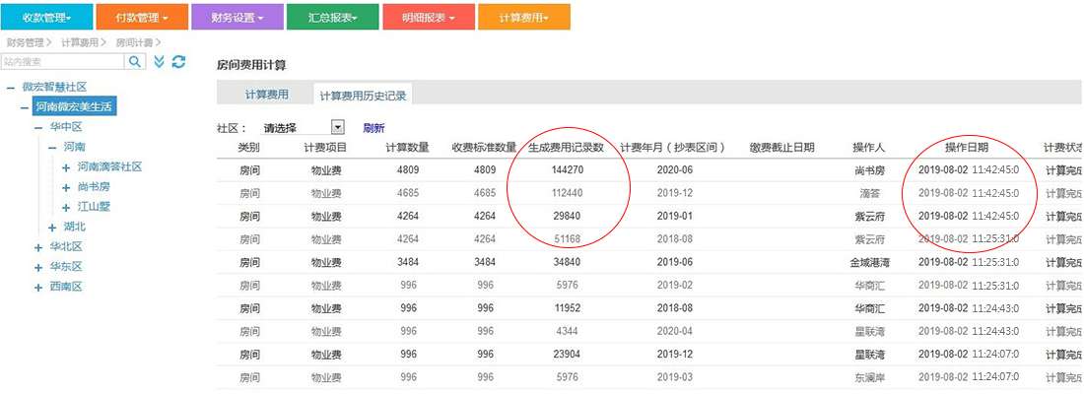Collapse the 微宏智慧社区 root node
1084x394 pixels.
click(x=12, y=88)
